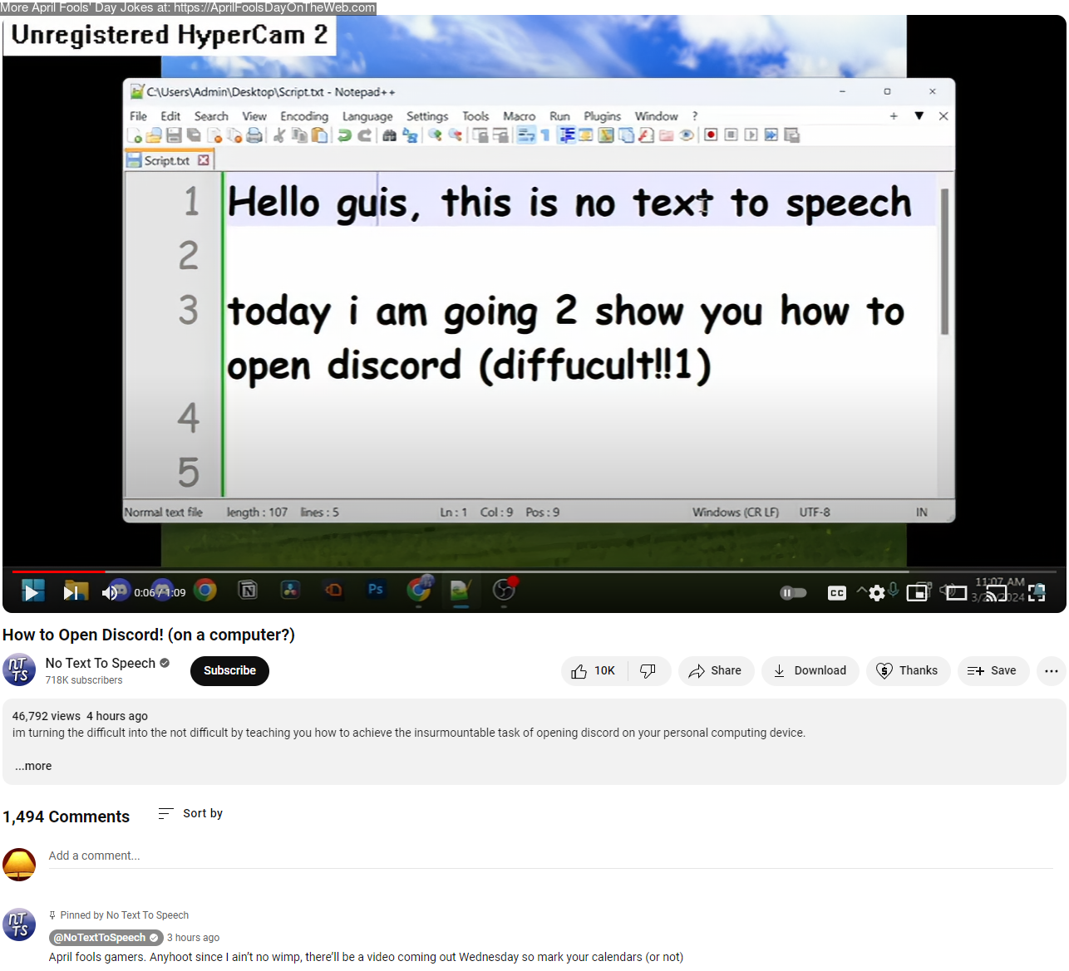Click the '3 hours ago' comment timestamp
This screenshot has height=971, width=1069.
point(193,938)
